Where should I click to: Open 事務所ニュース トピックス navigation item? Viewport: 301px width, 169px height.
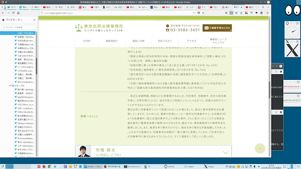point(218,41)
